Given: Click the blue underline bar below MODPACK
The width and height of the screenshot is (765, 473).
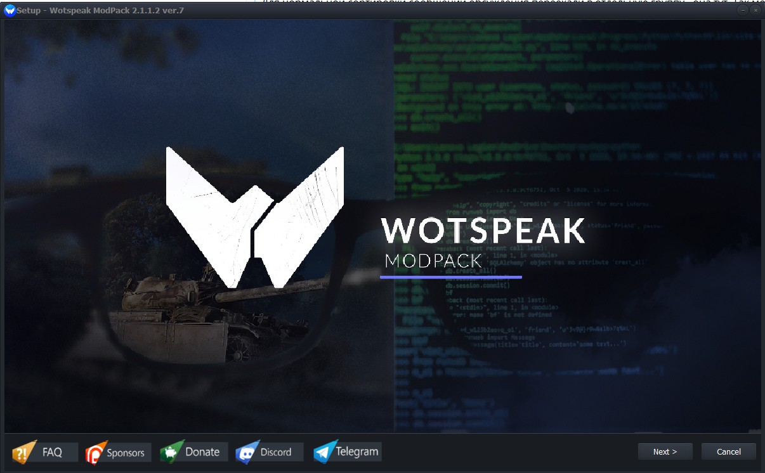Looking at the screenshot, I should [452, 277].
